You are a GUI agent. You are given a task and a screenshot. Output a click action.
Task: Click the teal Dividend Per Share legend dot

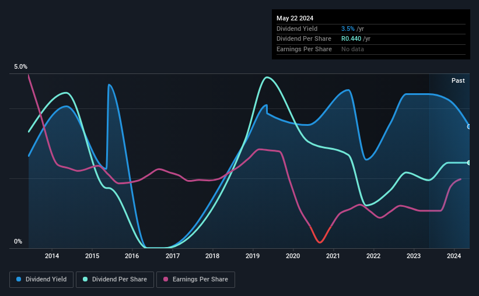(x=85, y=279)
